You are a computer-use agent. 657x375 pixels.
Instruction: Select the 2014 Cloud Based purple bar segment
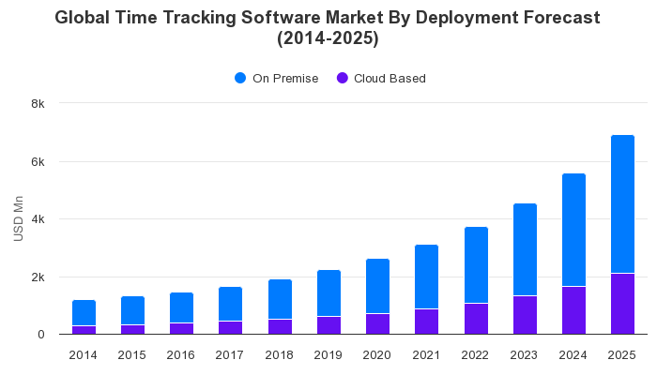84,330
